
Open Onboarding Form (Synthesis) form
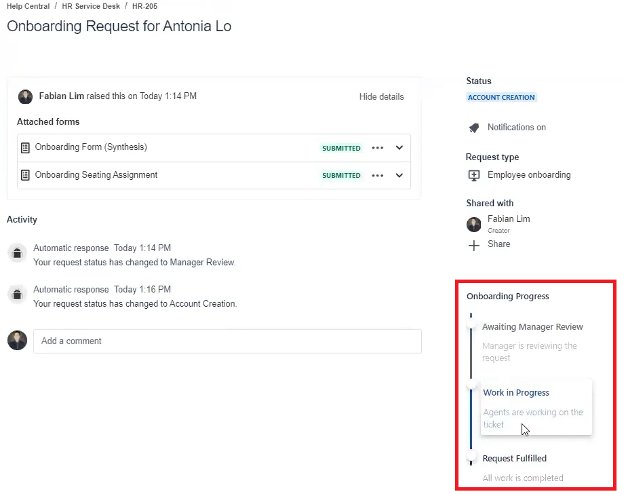[91, 147]
